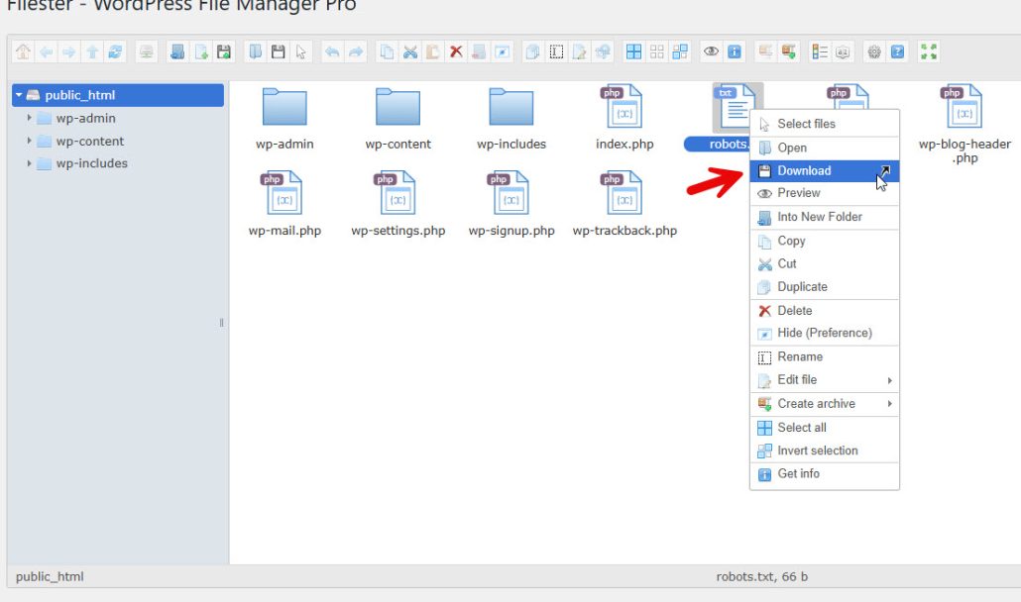Choose Hide (Preference) menu entry
Viewport: 1021px width, 602px height.
coord(825,333)
